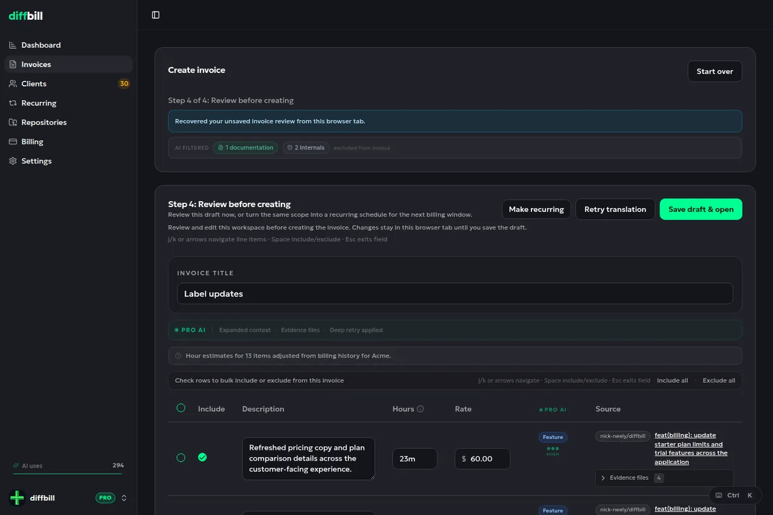Click Retry translation
Screen dimensions: 773x515
[615, 209]
